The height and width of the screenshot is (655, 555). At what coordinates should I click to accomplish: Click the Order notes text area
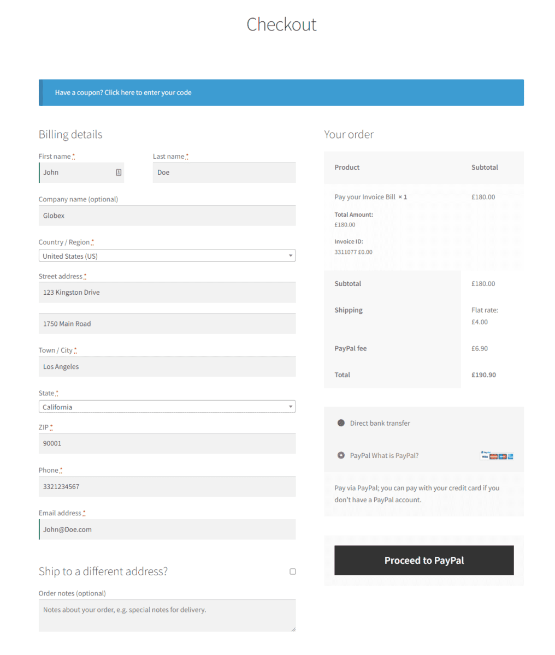167,616
